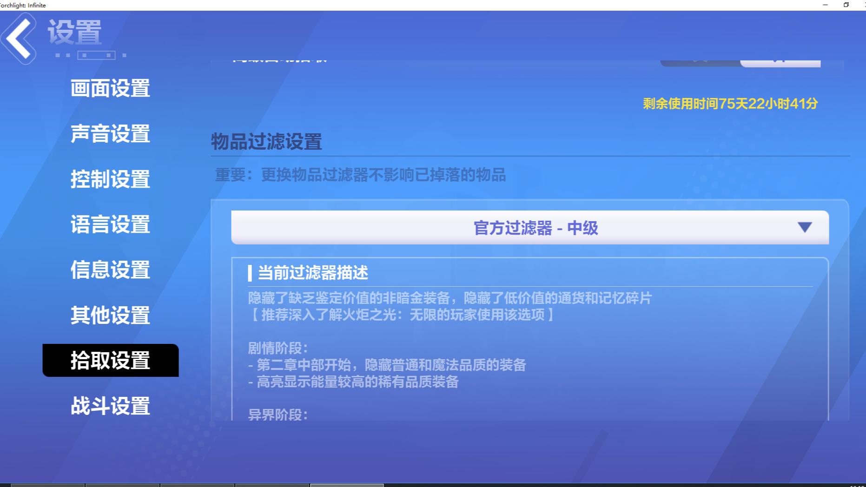Image resolution: width=866 pixels, height=487 pixels.
Task: Select the 语言设置 tab
Action: coord(110,224)
